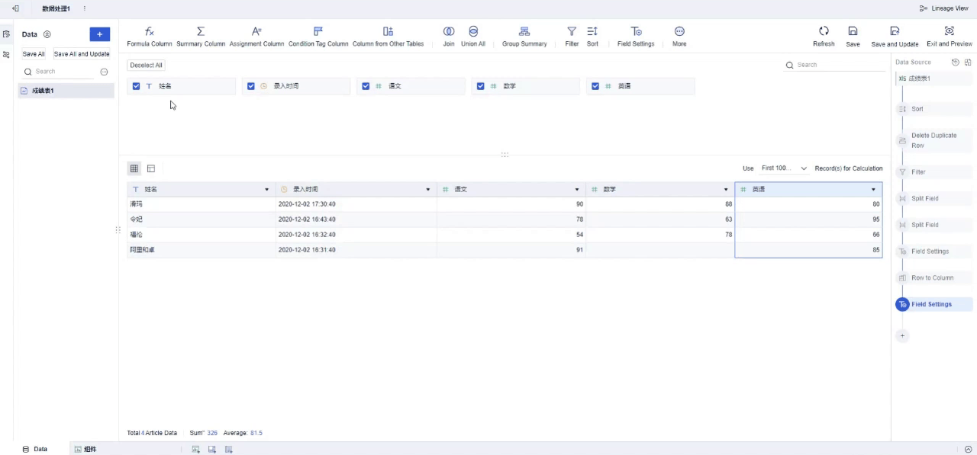Switch to the 组件 bottom tab
Image resolution: width=977 pixels, height=455 pixels.
pos(85,449)
